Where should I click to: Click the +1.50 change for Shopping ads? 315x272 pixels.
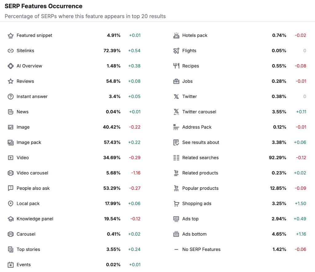(300, 203)
